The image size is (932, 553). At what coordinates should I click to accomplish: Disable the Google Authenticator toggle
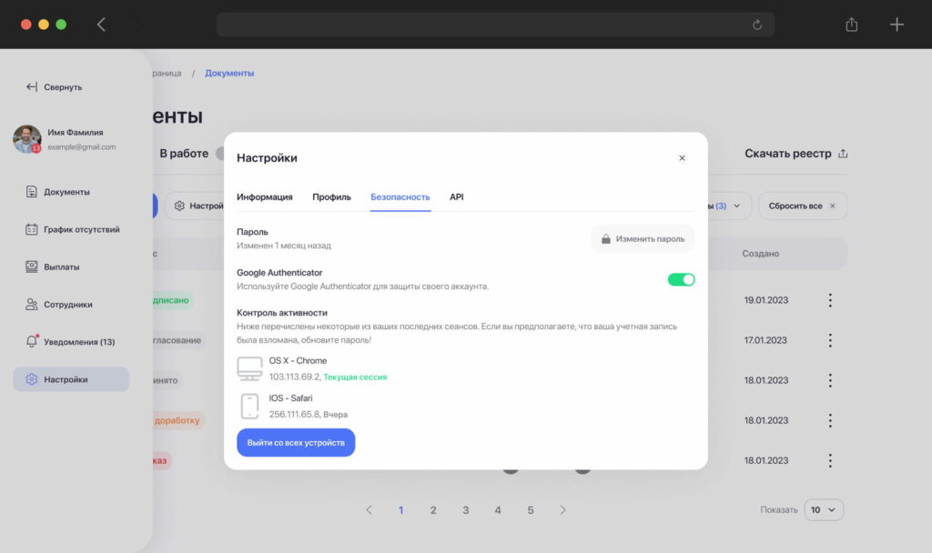click(681, 279)
